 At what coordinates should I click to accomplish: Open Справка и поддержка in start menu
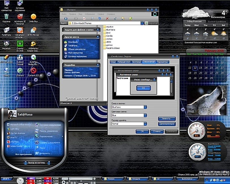(48, 142)
